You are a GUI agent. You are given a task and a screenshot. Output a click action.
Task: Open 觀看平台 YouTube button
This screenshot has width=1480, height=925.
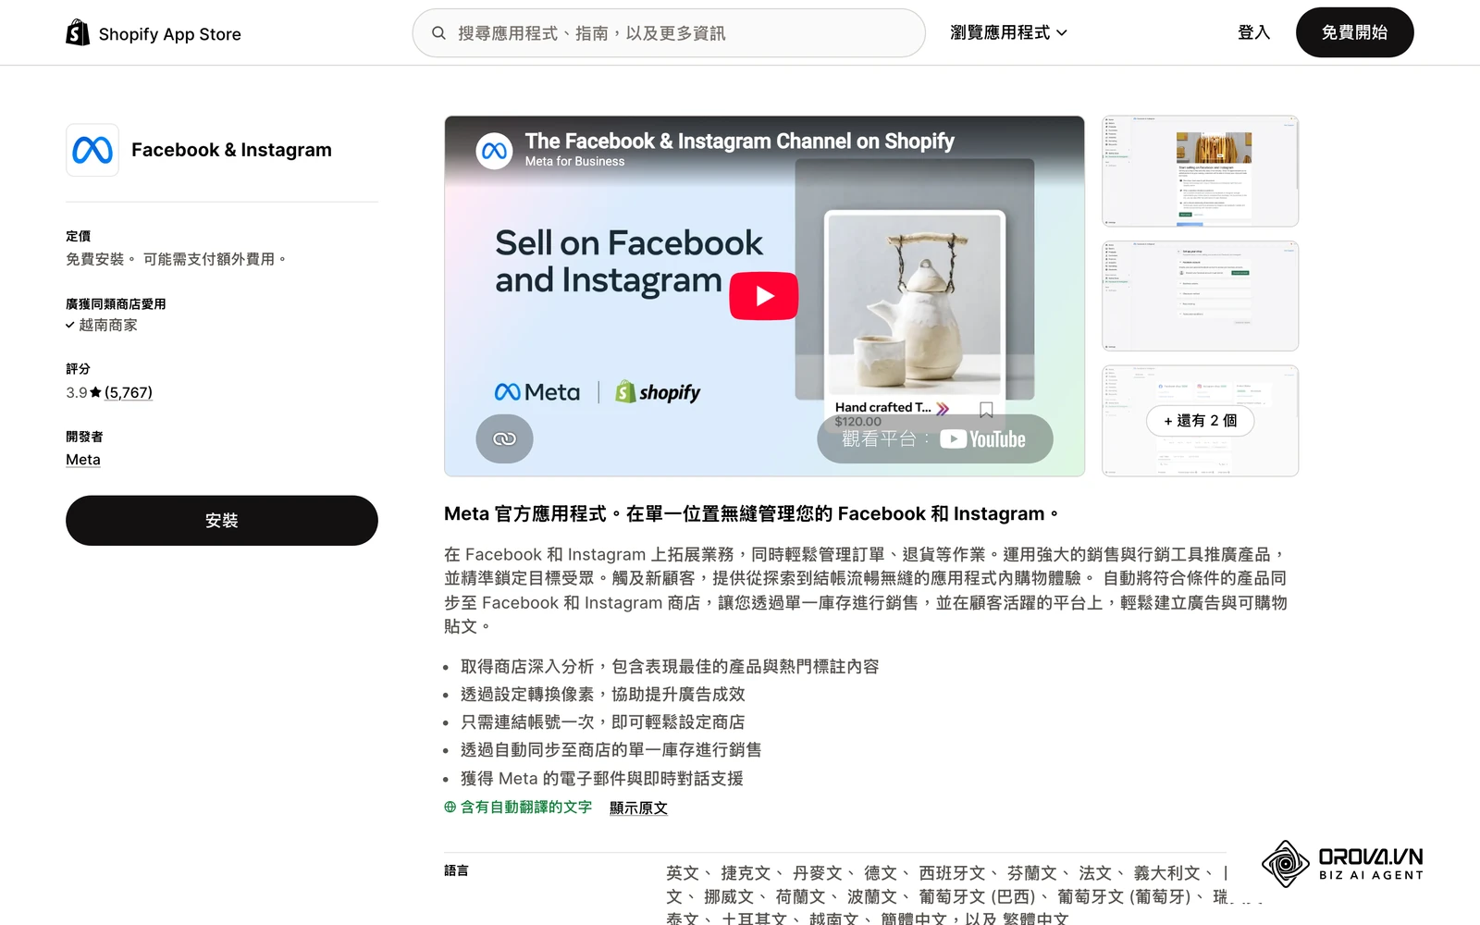point(934,438)
